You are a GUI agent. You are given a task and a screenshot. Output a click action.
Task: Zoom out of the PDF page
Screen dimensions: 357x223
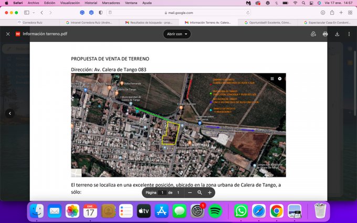coord(190,193)
